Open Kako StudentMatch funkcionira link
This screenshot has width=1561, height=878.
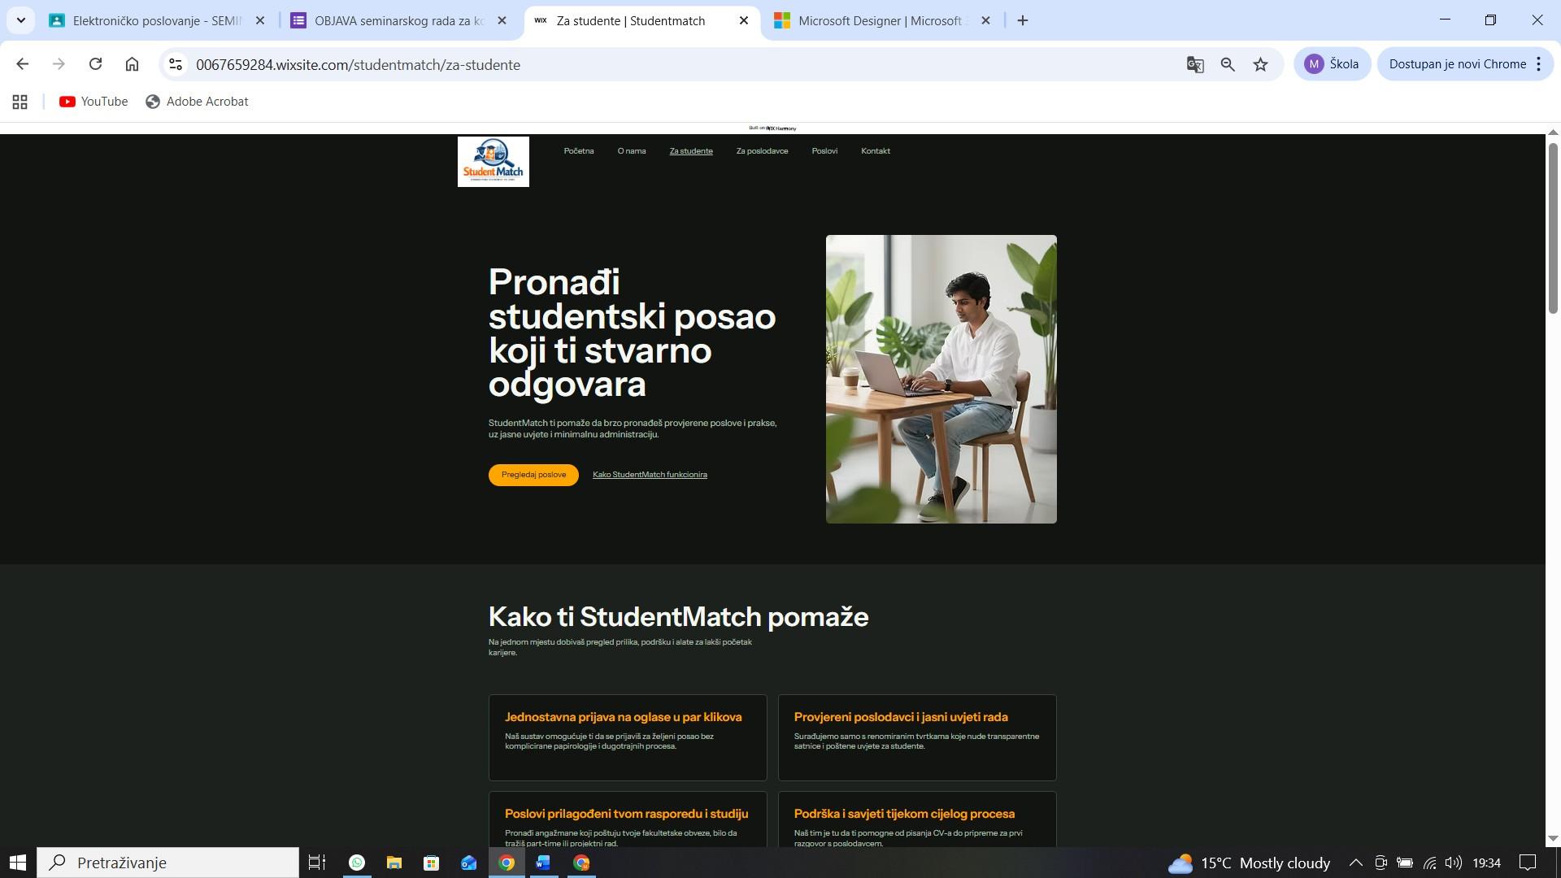coord(650,475)
